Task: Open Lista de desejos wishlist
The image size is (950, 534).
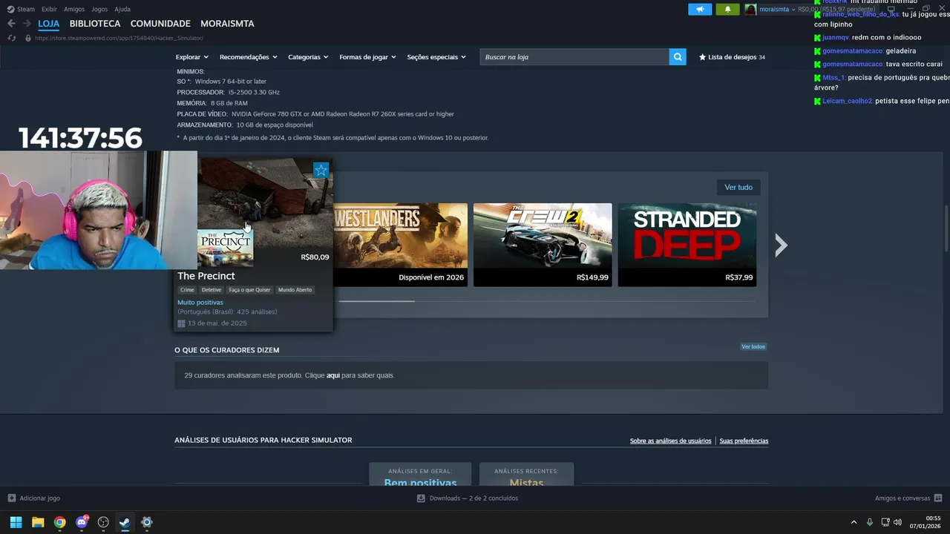Action: [x=732, y=57]
